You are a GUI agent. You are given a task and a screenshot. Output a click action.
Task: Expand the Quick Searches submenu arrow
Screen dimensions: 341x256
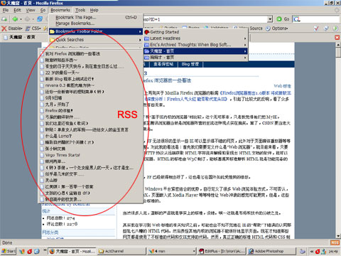coord(140,40)
